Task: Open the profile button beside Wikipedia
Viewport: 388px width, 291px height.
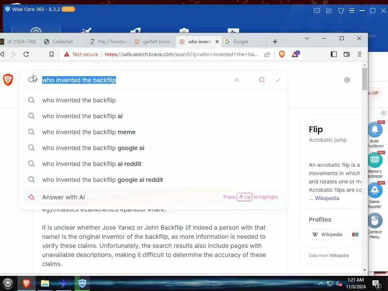Action: [x=355, y=235]
